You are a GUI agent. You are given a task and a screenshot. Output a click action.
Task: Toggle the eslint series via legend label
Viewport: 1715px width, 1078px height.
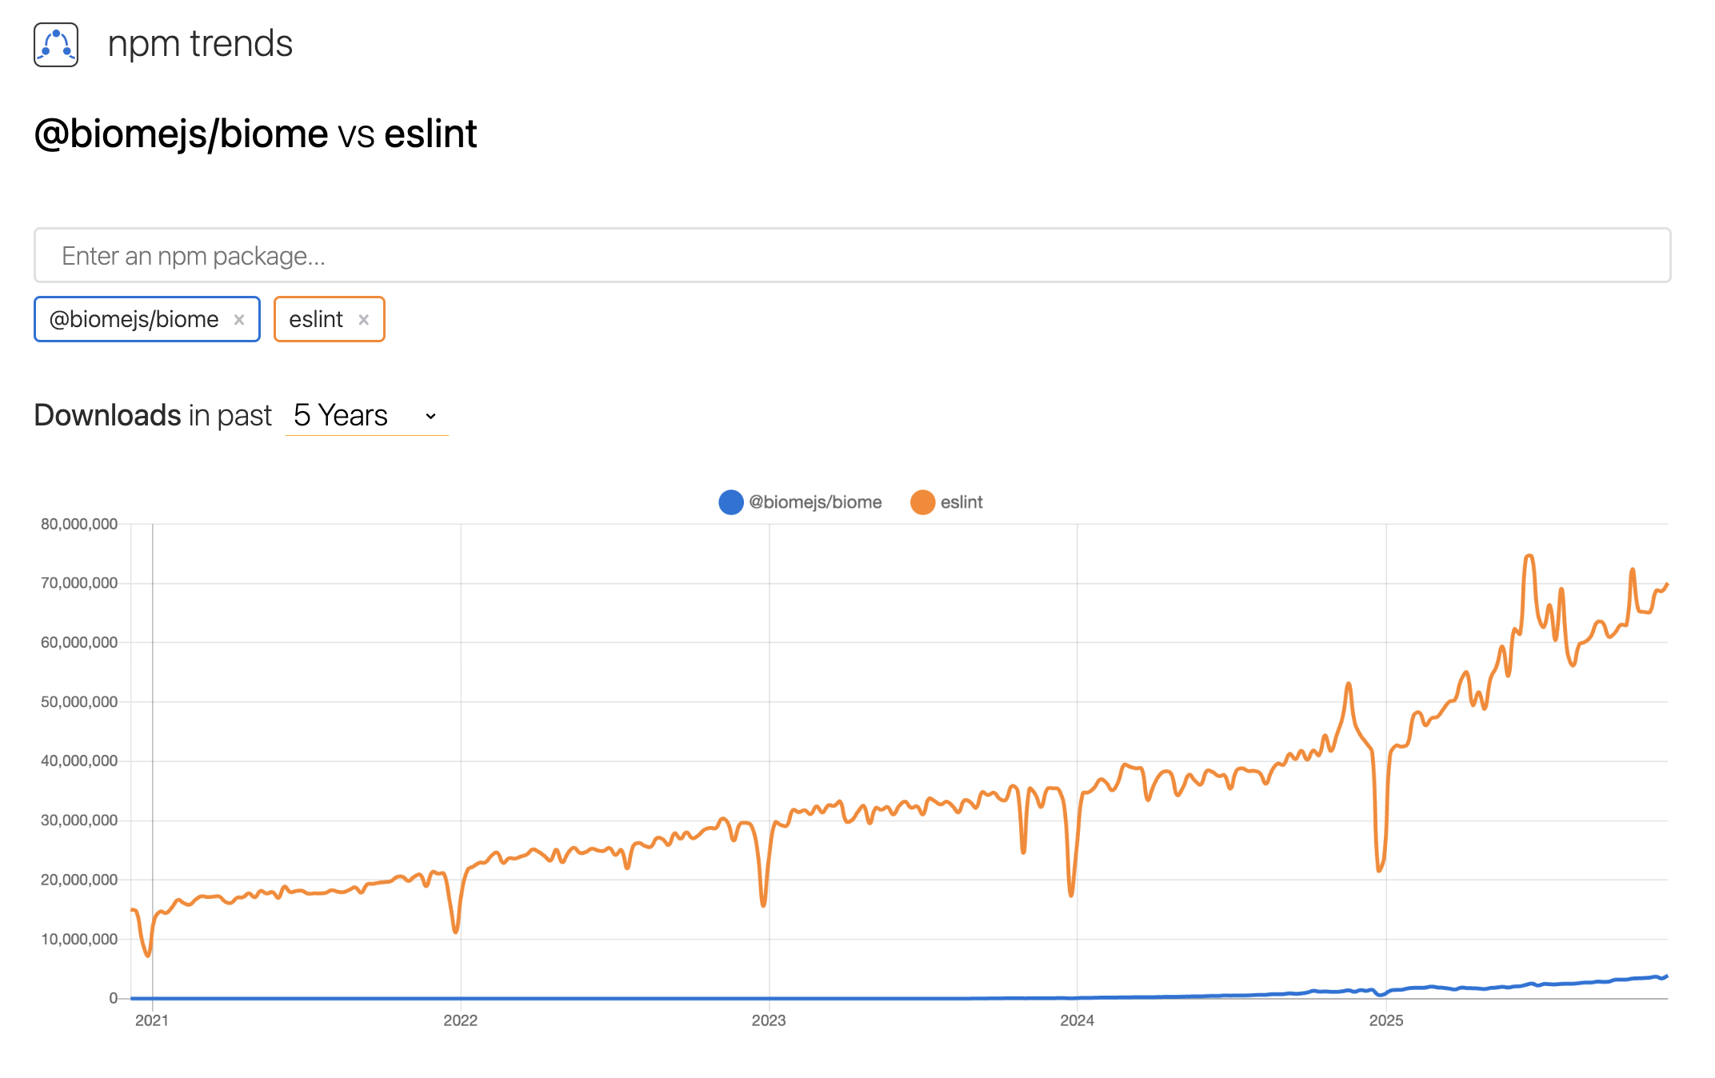coord(961,502)
